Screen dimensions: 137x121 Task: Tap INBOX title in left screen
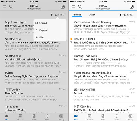point(34,6)
